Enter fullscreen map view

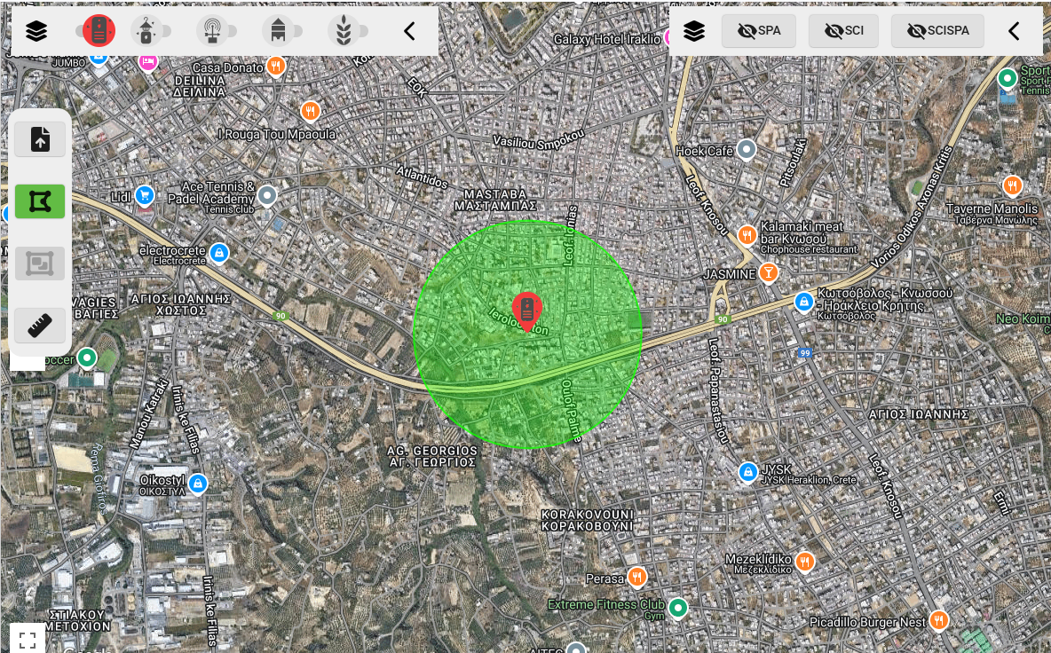pyautogui.click(x=28, y=638)
